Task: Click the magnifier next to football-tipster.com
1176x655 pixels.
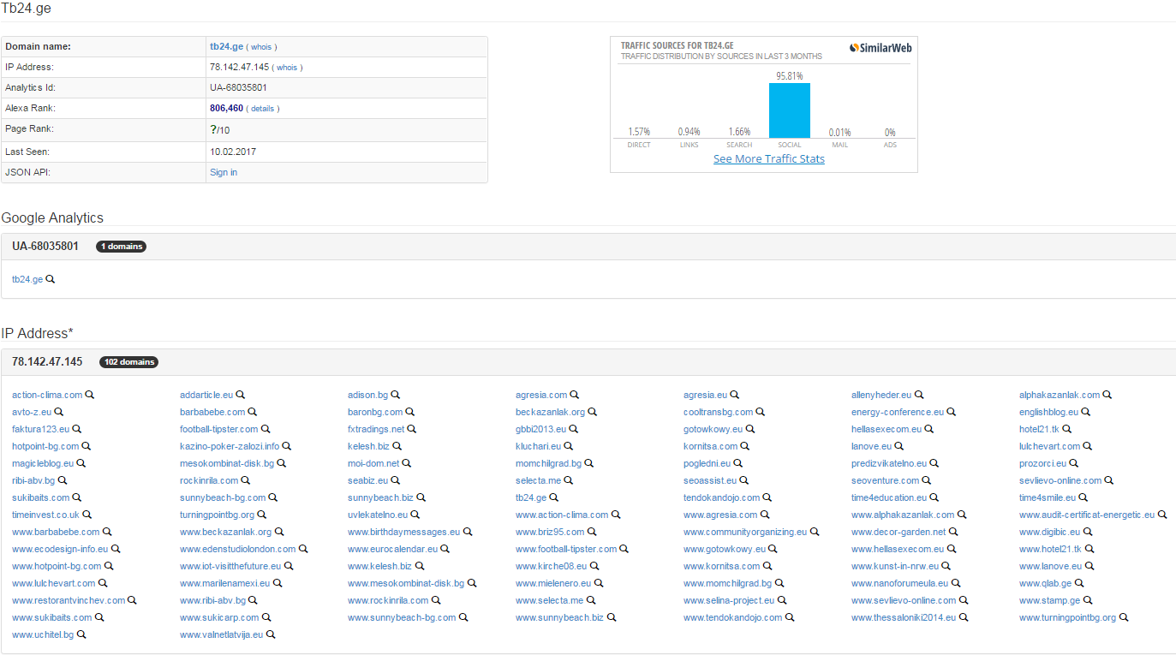Action: pos(266,429)
